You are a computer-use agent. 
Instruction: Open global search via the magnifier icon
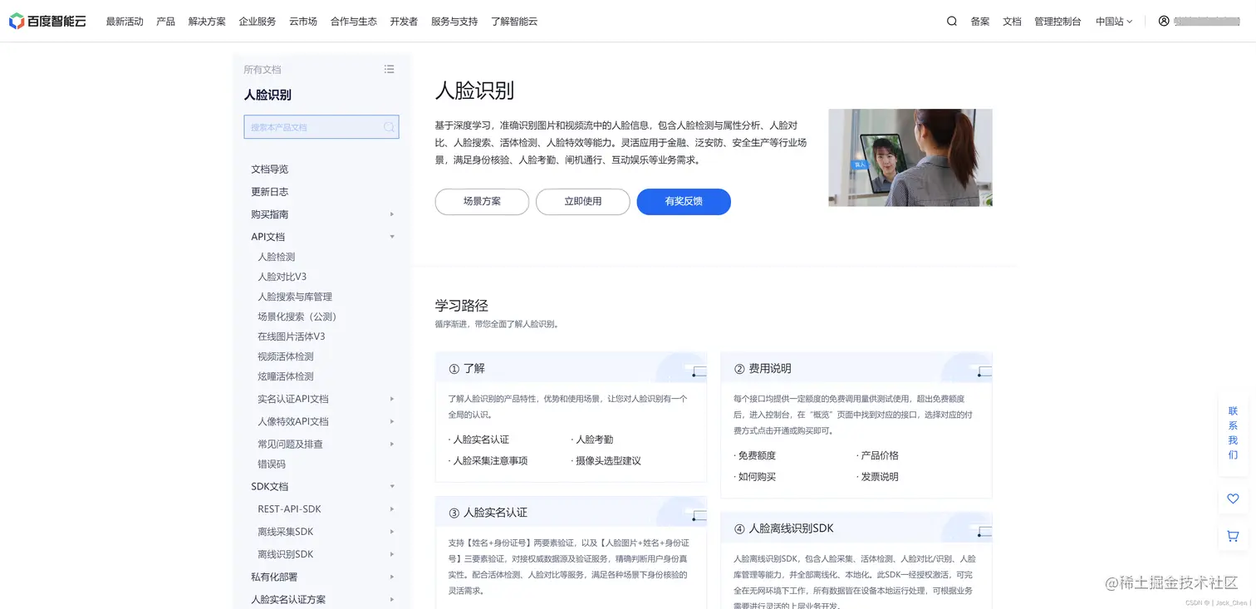tap(951, 22)
